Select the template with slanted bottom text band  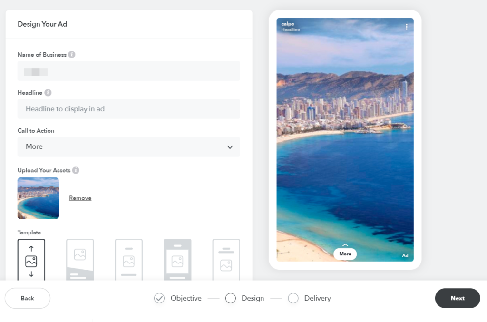[80, 260]
